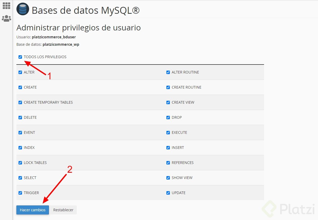Screen dimensions: 318x220
Task: Click the 'SHOW VIEW' label text
Action: pos(182,178)
